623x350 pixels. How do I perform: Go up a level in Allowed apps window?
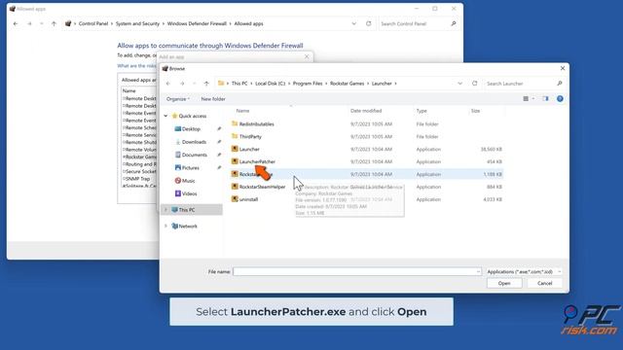pos(54,23)
